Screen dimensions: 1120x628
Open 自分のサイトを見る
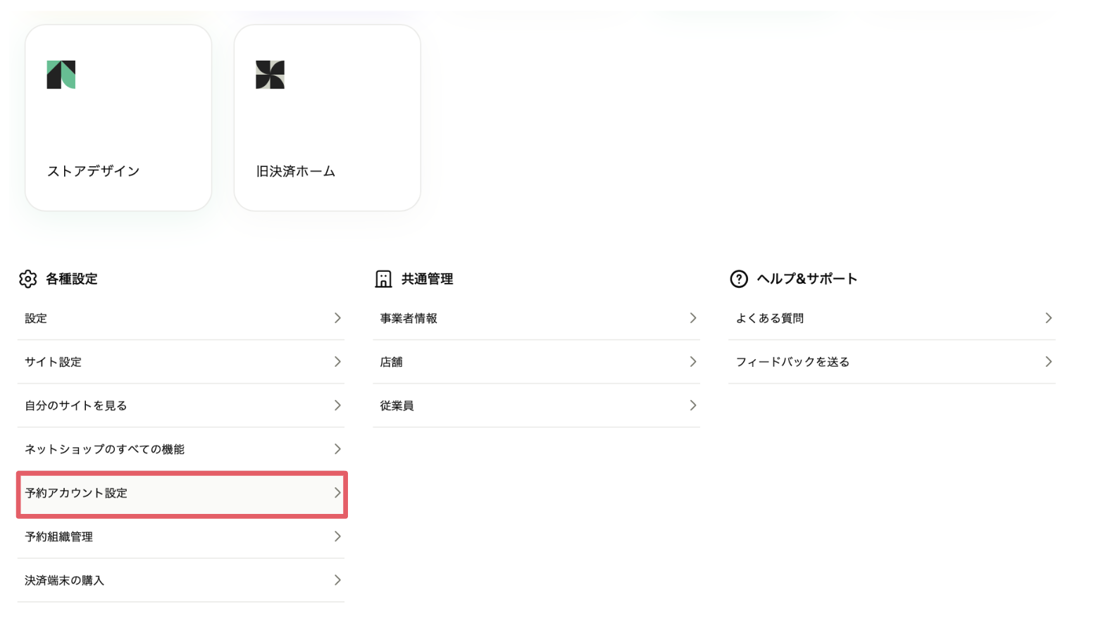pyautogui.click(x=76, y=406)
